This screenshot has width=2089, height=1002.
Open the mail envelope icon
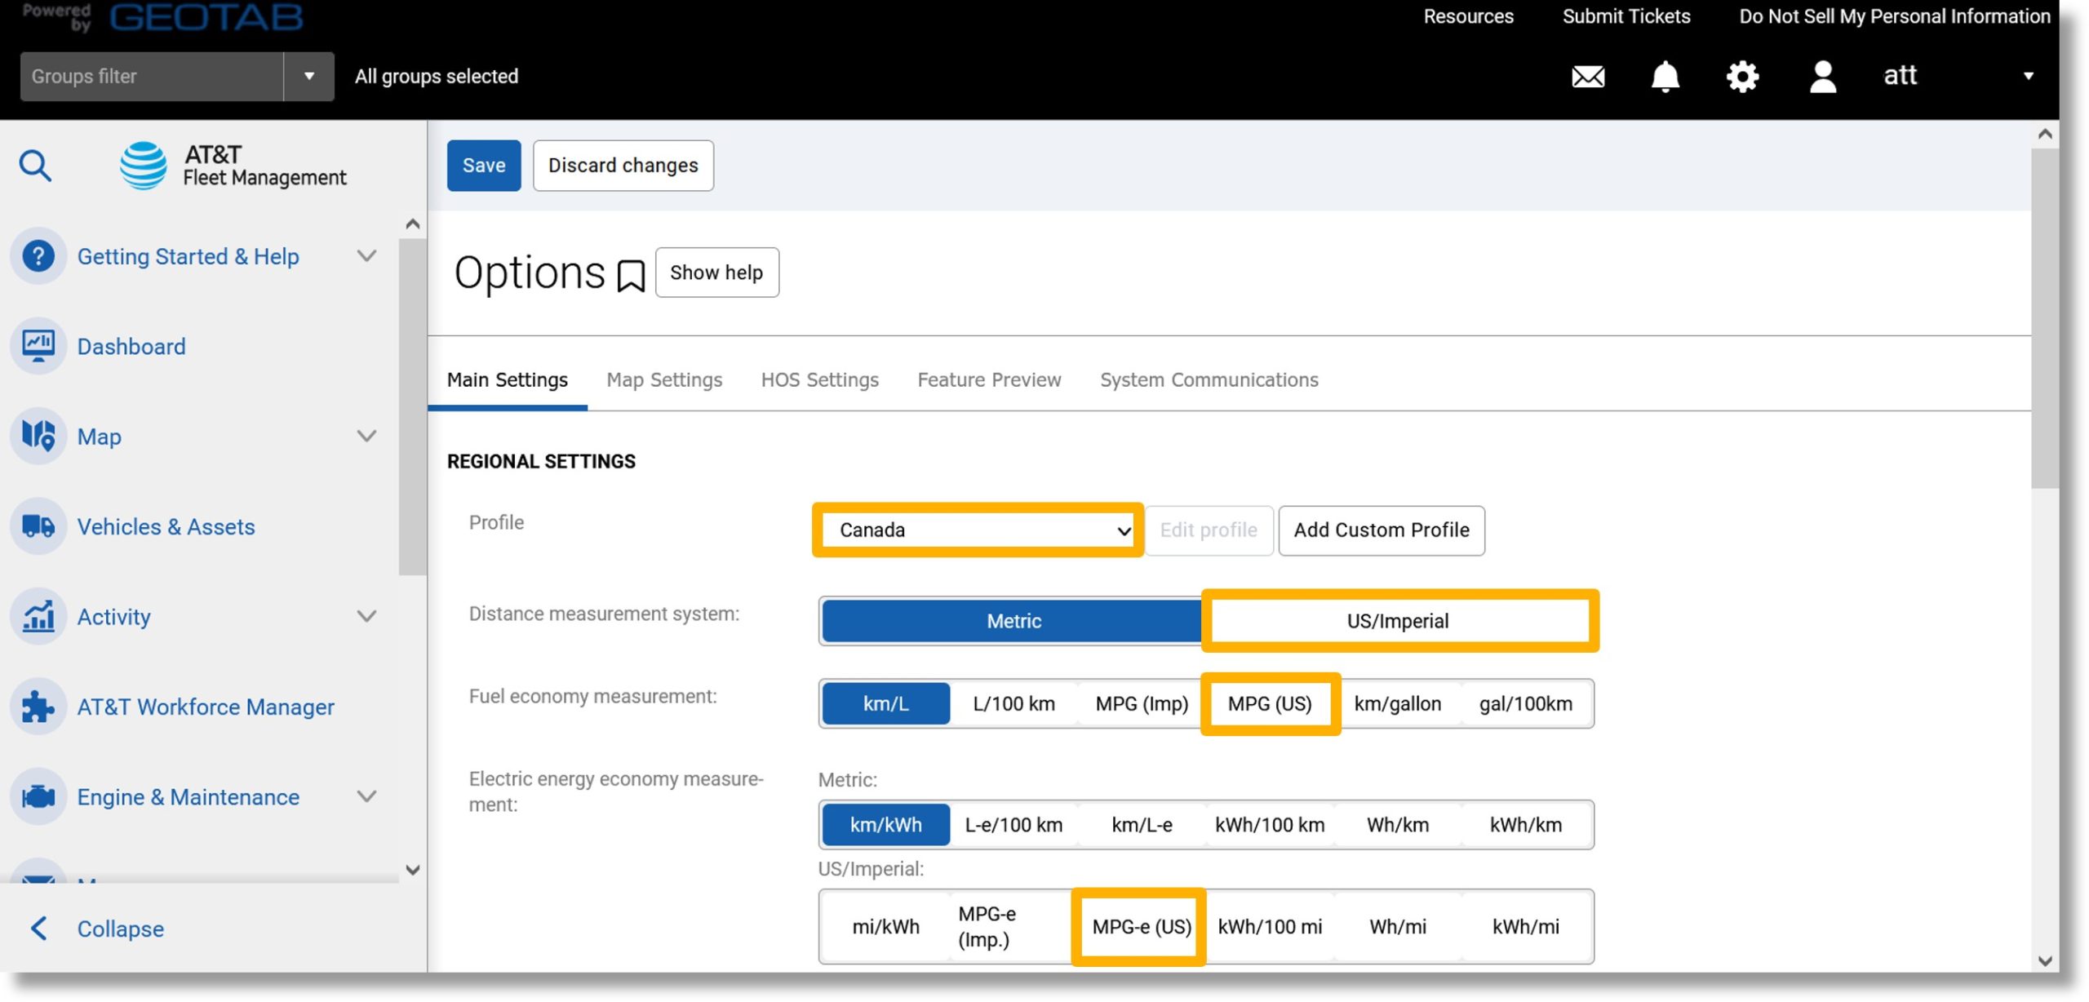[x=1588, y=77]
